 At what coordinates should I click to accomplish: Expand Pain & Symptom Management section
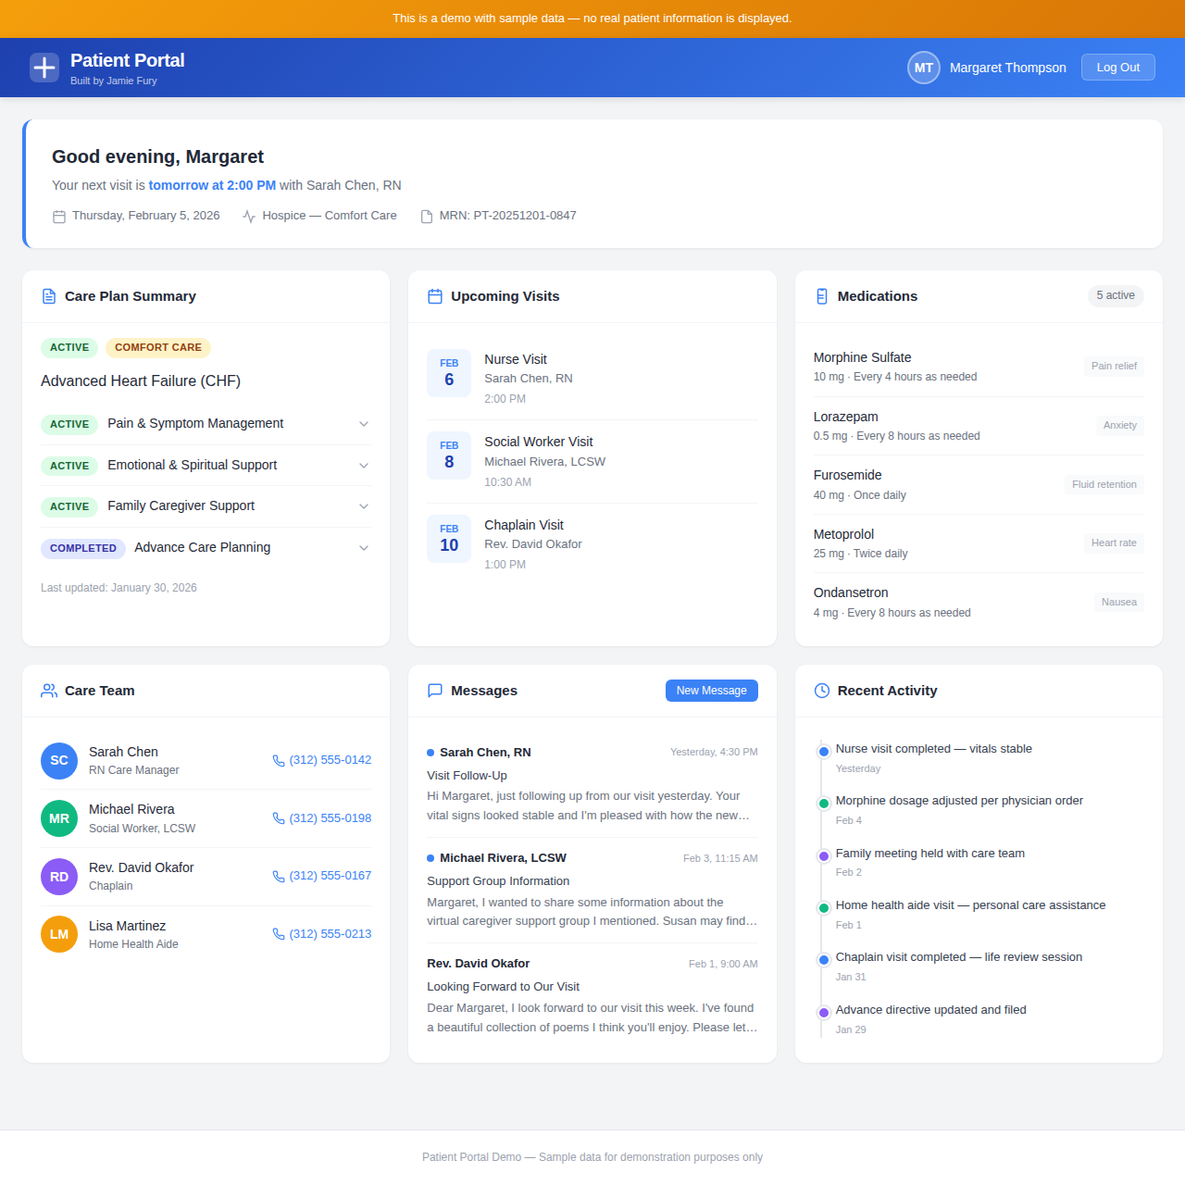click(x=364, y=424)
